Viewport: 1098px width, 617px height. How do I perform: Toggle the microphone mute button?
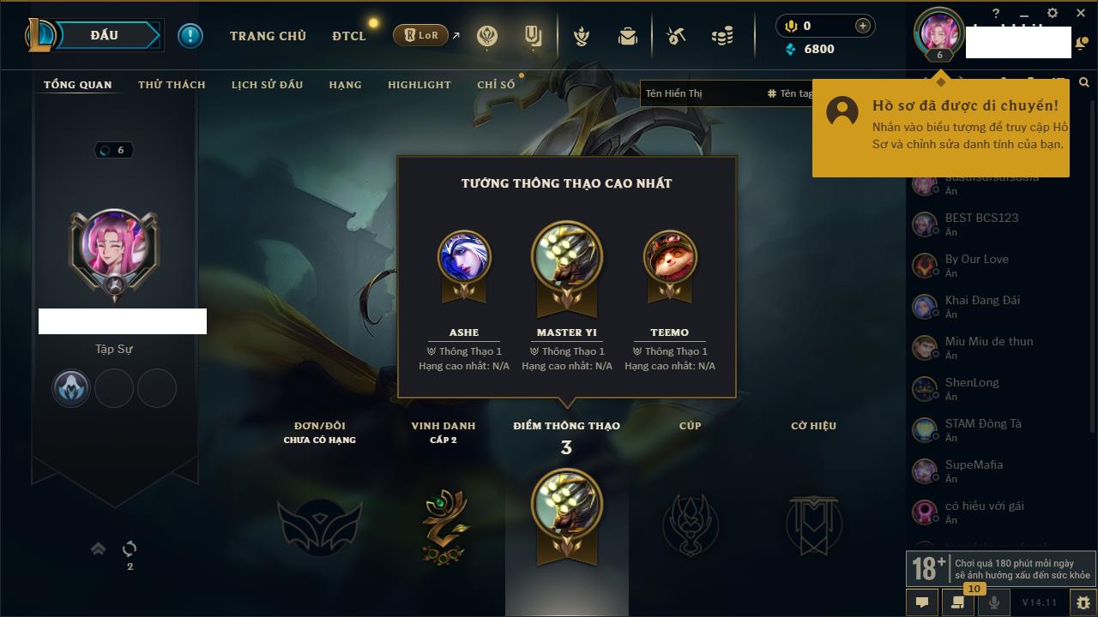(x=994, y=602)
